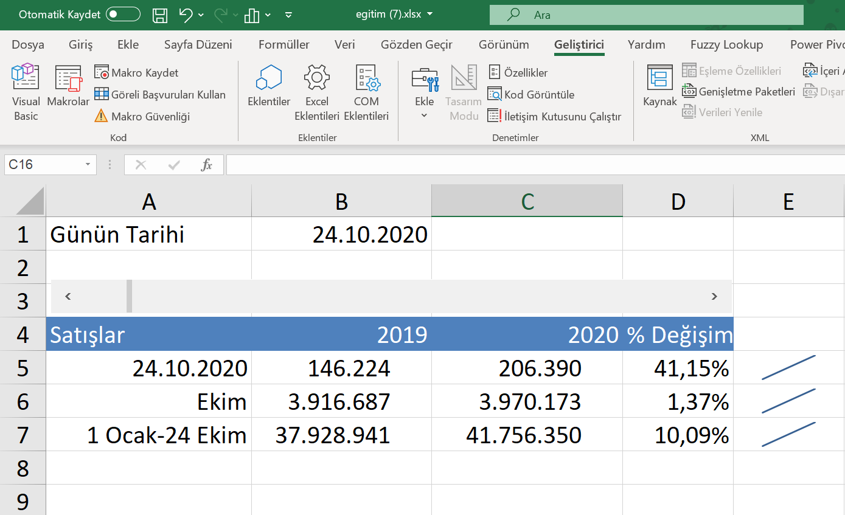The image size is (845, 515).
Task: Switch to the Gözden Geçir tab
Action: tap(417, 44)
